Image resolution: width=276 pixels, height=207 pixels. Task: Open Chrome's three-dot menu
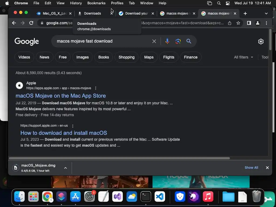[x=266, y=23]
